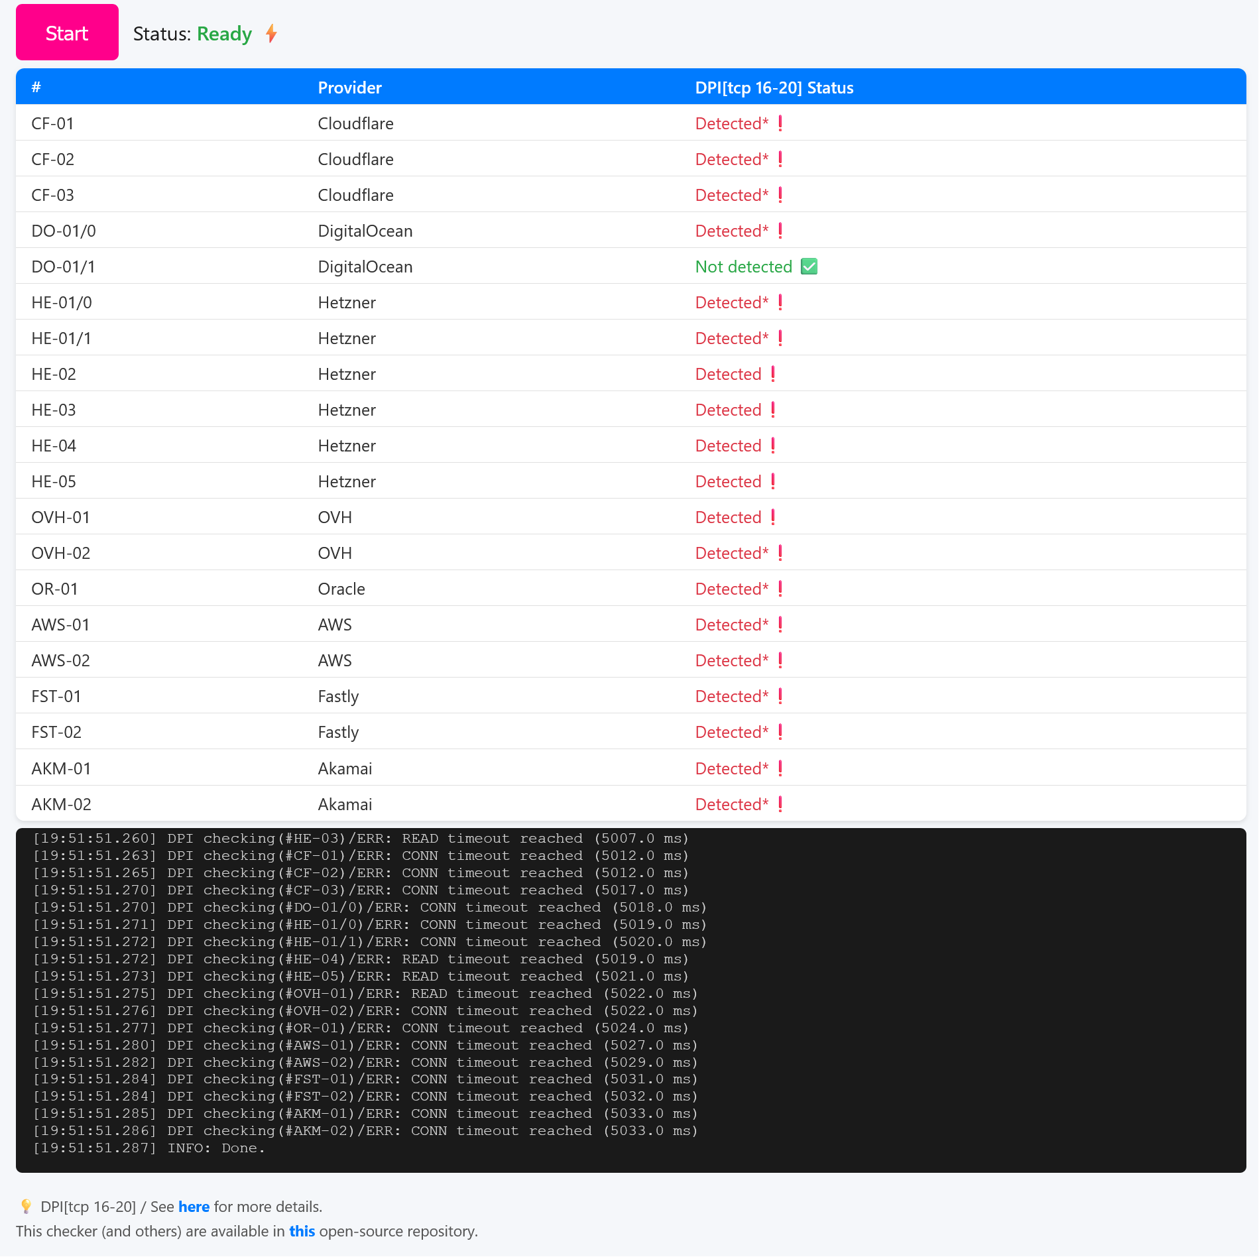Click the exclamation icon in the AWS-01 row
1259x1257 pixels.
780,625
